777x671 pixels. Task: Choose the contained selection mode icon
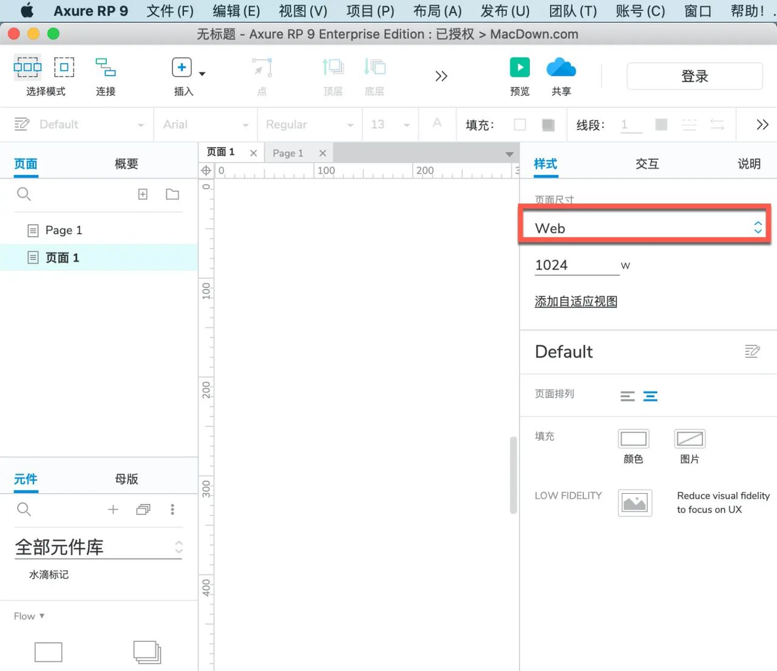point(64,67)
